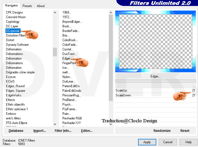Choose the Reshader RGB filter
Viewport: 198px width, 147px height.
coord(72,118)
